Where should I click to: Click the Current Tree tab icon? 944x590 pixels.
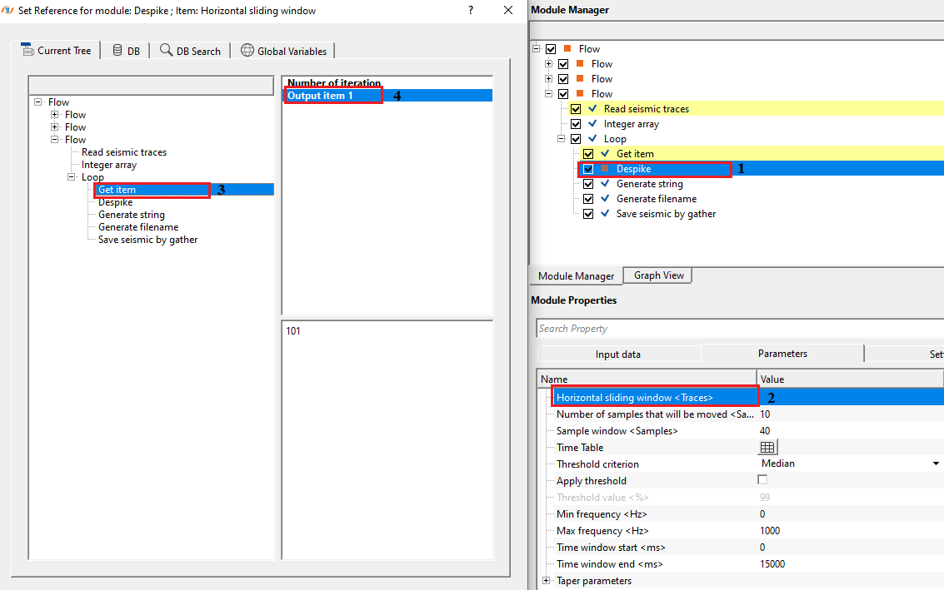pos(27,50)
